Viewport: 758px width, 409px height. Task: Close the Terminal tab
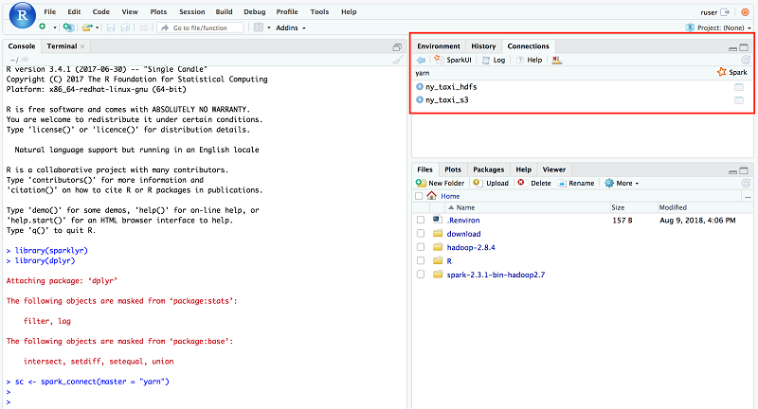pyautogui.click(x=82, y=46)
